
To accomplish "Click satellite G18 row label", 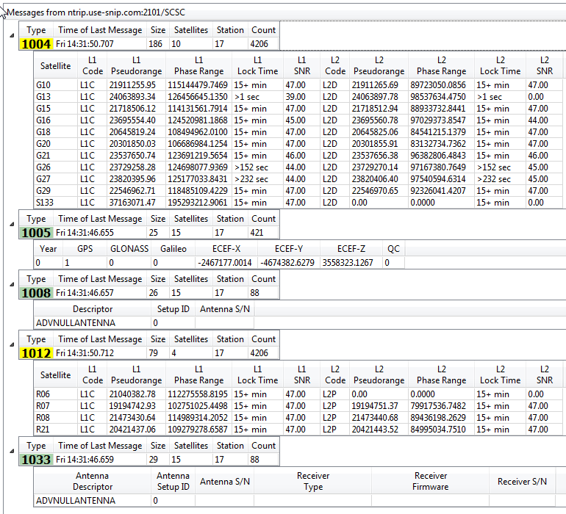I will pyautogui.click(x=43, y=132).
